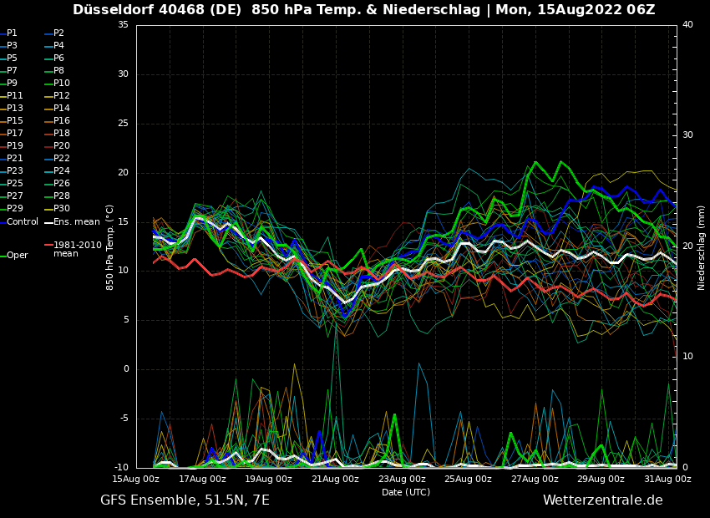Select the P22 legend entry

[x=62, y=159]
